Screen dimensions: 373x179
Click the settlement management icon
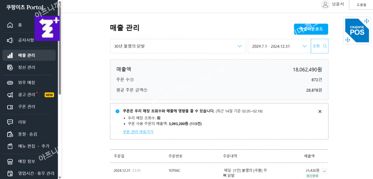10,68
